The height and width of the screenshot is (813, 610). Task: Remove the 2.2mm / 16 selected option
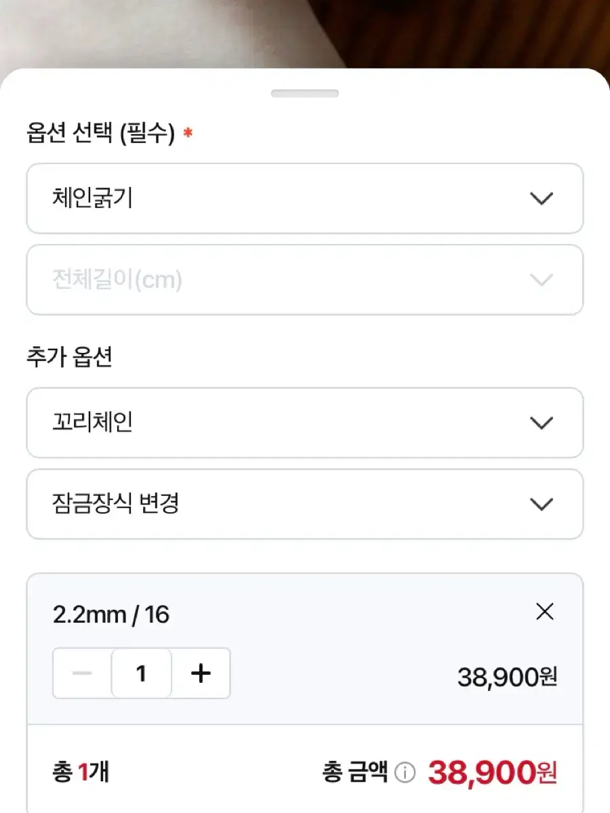point(544,612)
